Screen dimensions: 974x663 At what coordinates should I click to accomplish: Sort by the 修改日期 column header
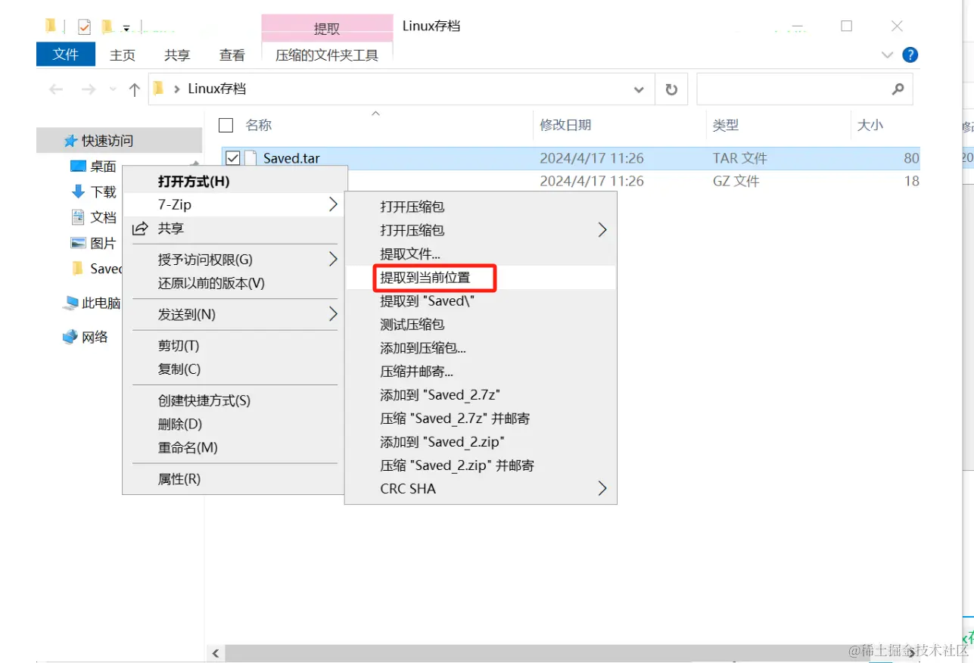pyautogui.click(x=565, y=126)
